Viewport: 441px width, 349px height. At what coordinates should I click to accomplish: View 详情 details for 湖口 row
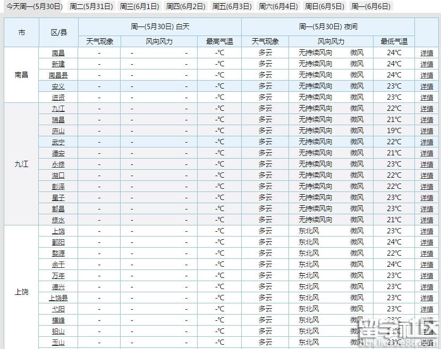click(x=427, y=176)
